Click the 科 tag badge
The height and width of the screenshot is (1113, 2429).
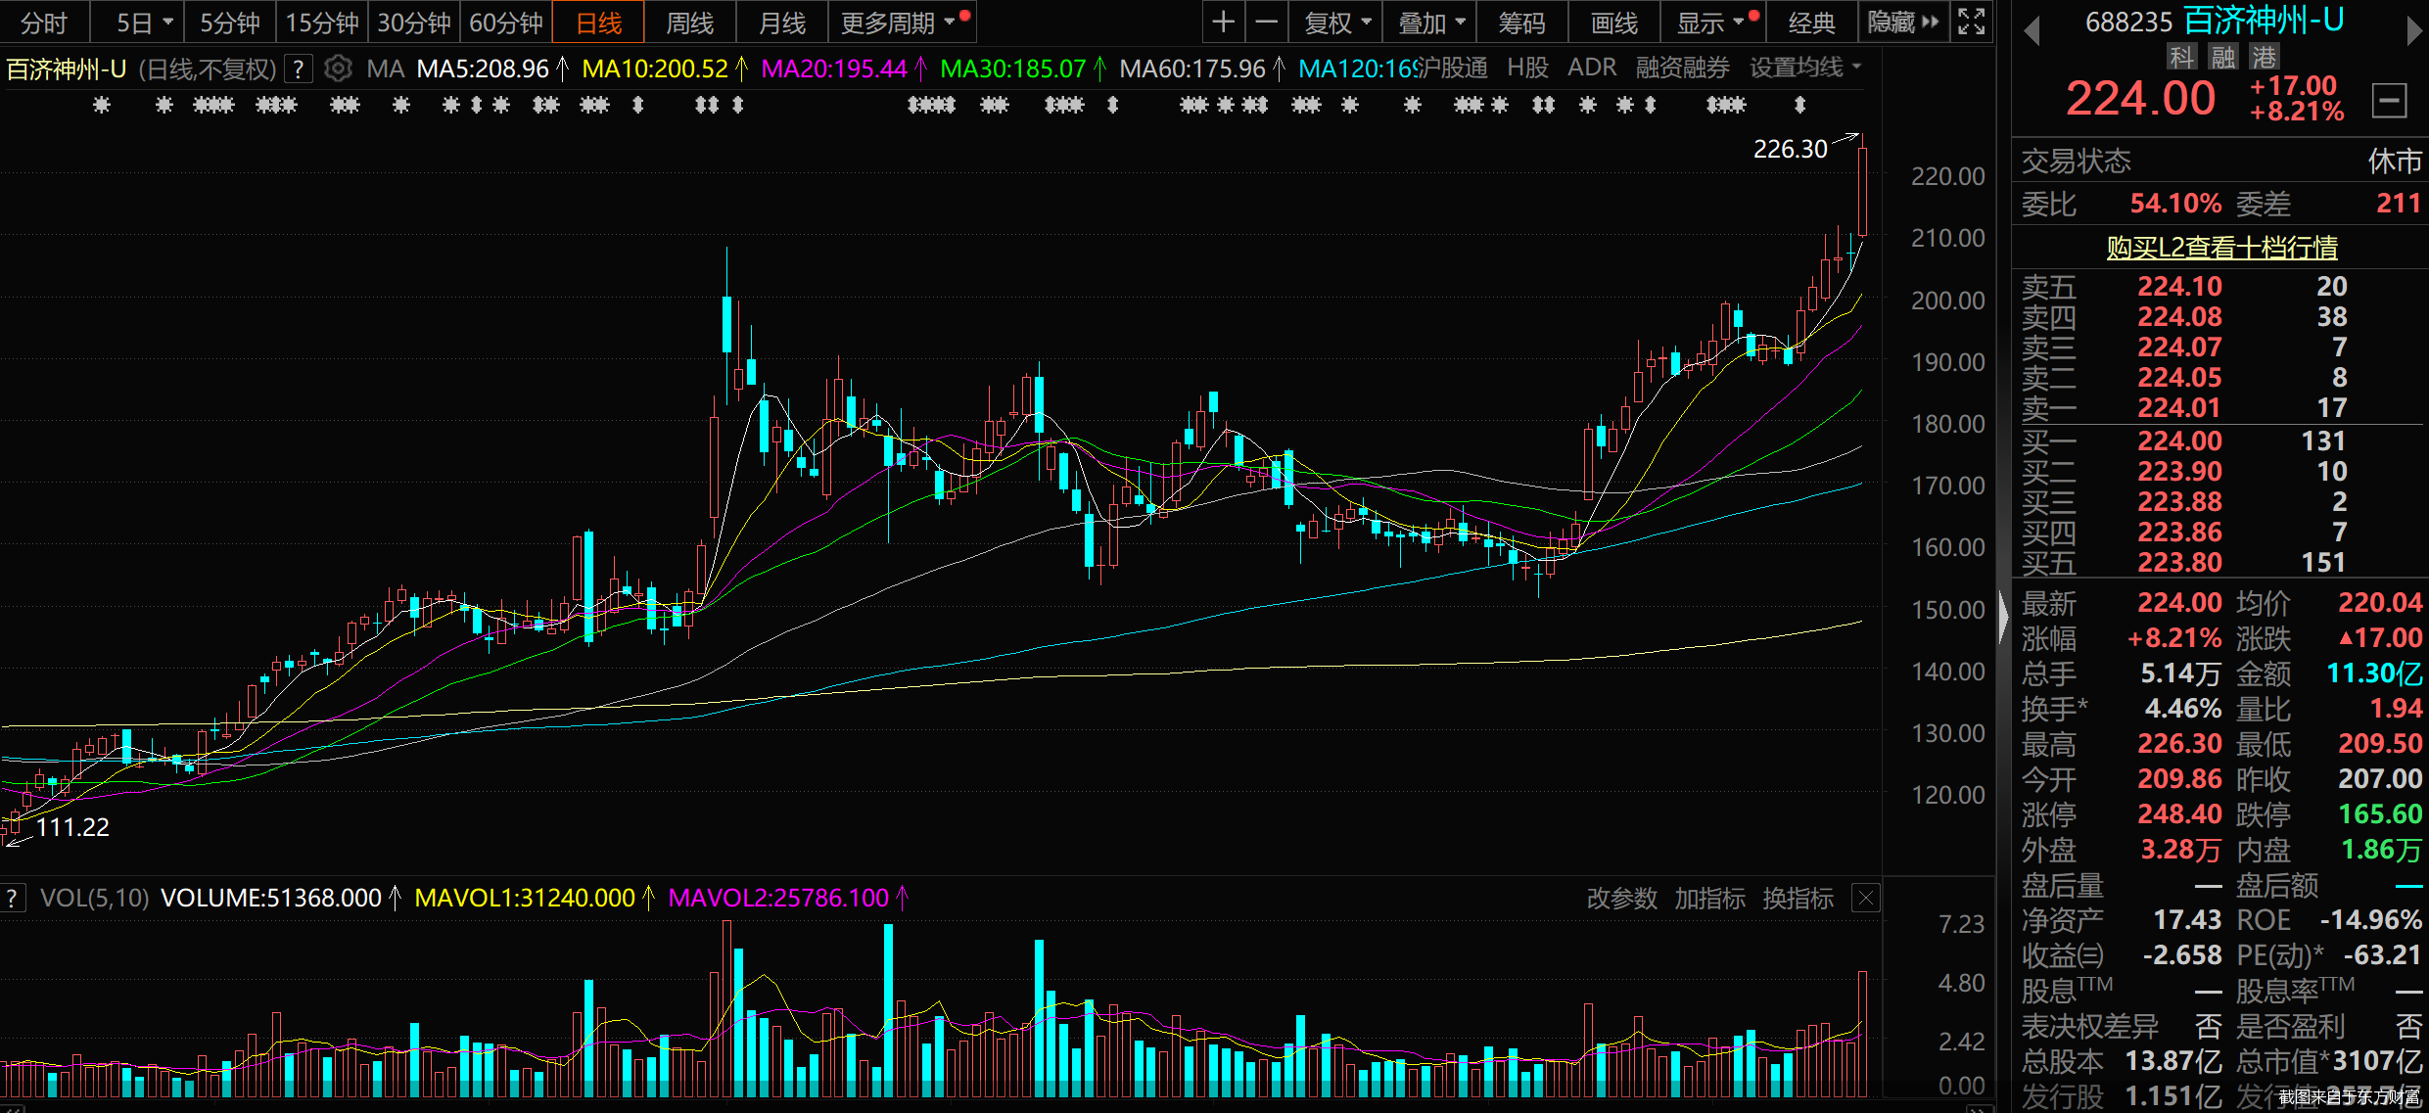(2181, 57)
